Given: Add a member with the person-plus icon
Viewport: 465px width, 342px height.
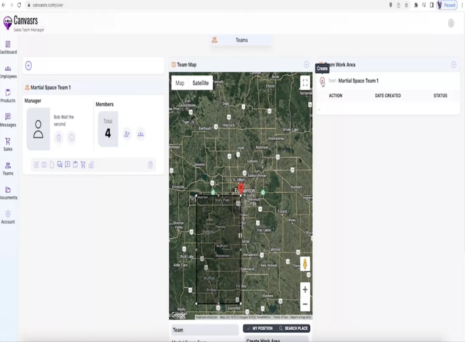Looking at the screenshot, I should [127, 134].
